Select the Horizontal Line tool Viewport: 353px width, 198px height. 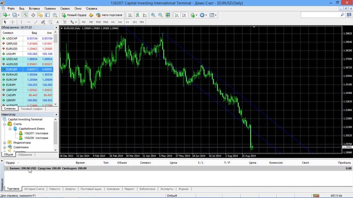click(29, 22)
